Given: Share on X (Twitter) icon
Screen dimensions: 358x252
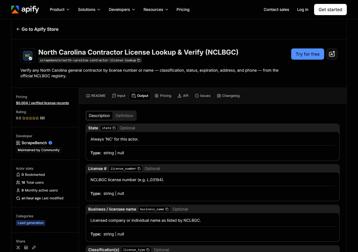Looking at the screenshot, I should coord(18,248).
